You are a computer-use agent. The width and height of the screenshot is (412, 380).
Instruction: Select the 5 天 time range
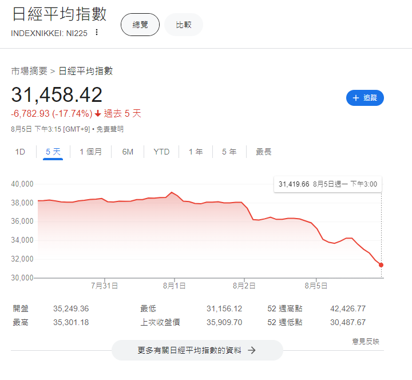[53, 152]
